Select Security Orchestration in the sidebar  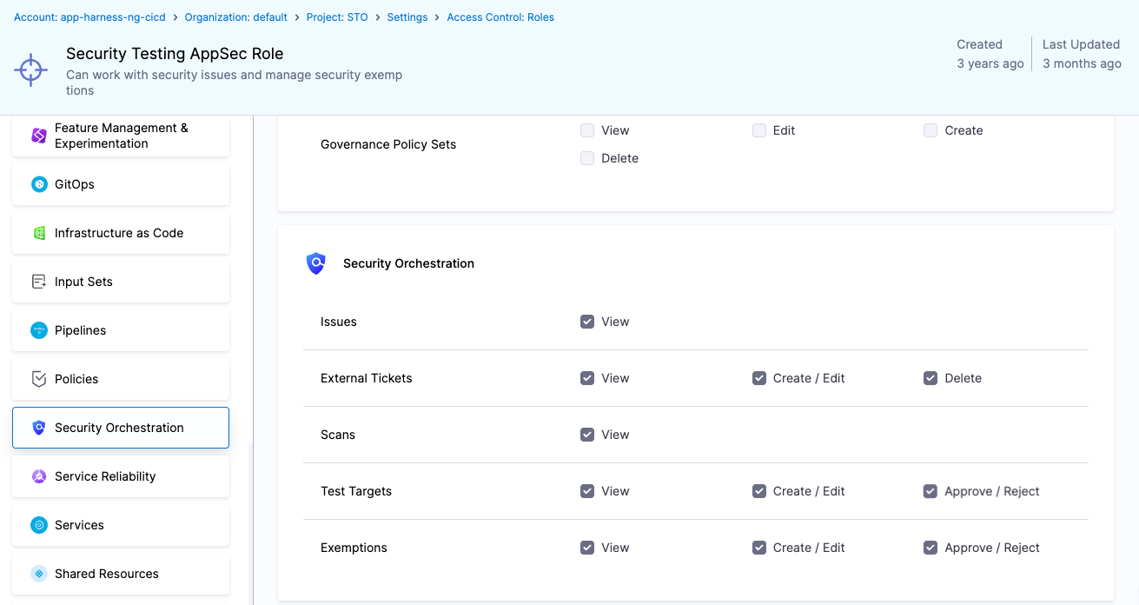pos(120,428)
